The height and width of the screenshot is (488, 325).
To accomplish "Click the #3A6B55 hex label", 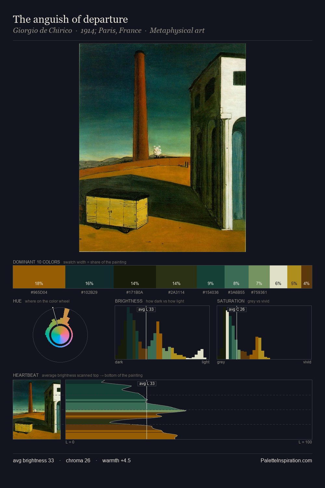I will [x=236, y=292].
